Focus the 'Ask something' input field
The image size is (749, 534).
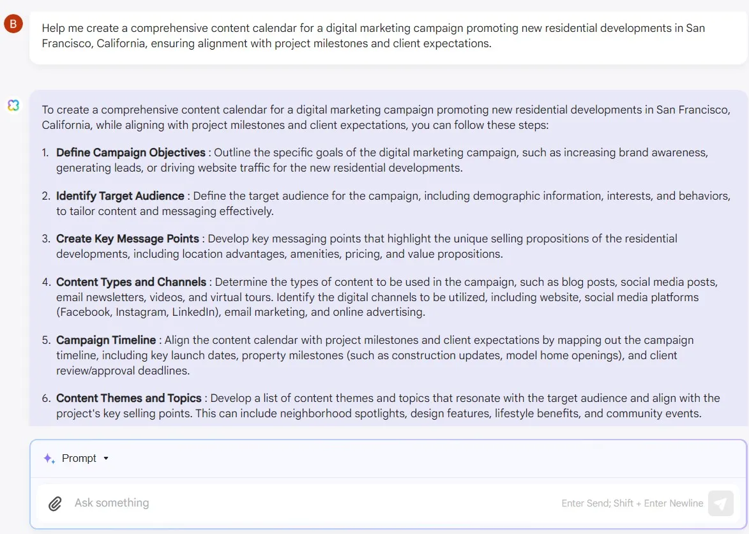pos(306,503)
